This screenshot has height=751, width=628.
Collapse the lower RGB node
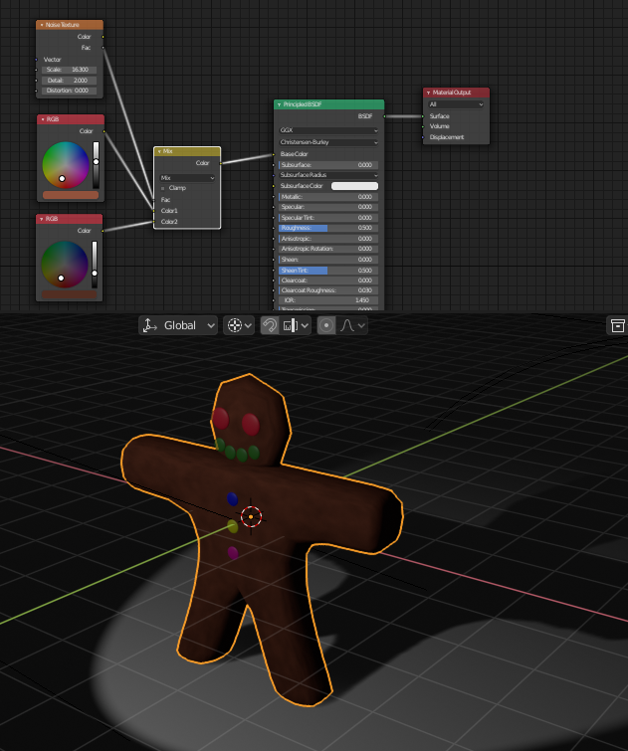tap(42, 219)
